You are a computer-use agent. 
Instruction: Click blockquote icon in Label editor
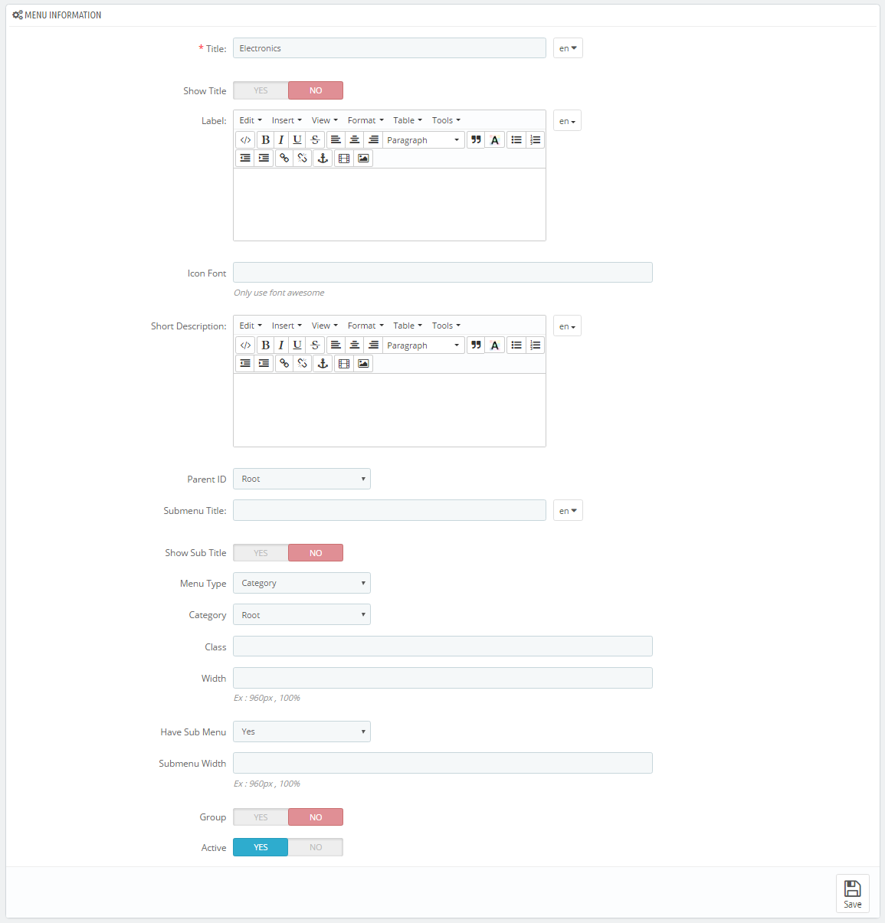(x=476, y=139)
